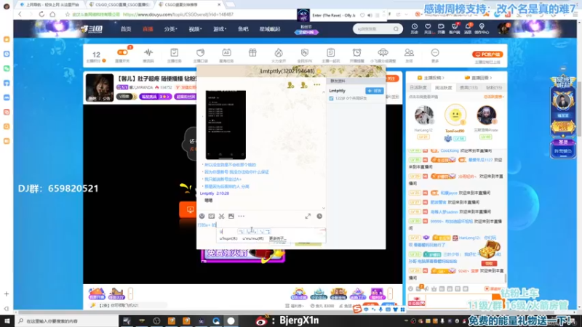Open the waveform tool in streamer toolbar
This screenshot has height=327, width=582.
coord(148,52)
